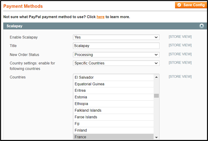Select El Salvador in Countries list

[x=113, y=77]
